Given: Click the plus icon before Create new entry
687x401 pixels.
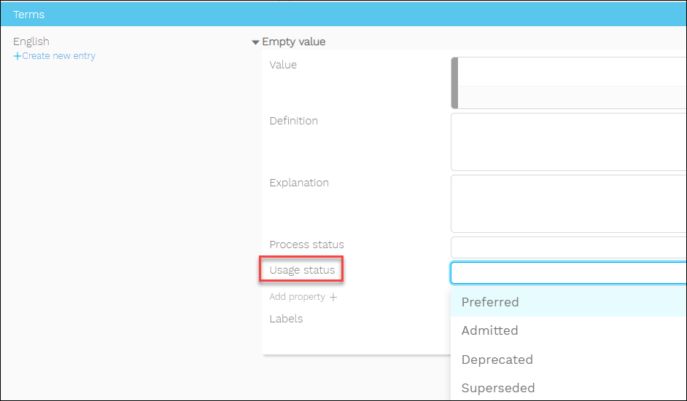Looking at the screenshot, I should [18, 56].
